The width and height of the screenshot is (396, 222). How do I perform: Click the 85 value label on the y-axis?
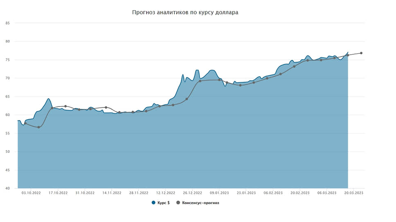[x=7, y=23]
